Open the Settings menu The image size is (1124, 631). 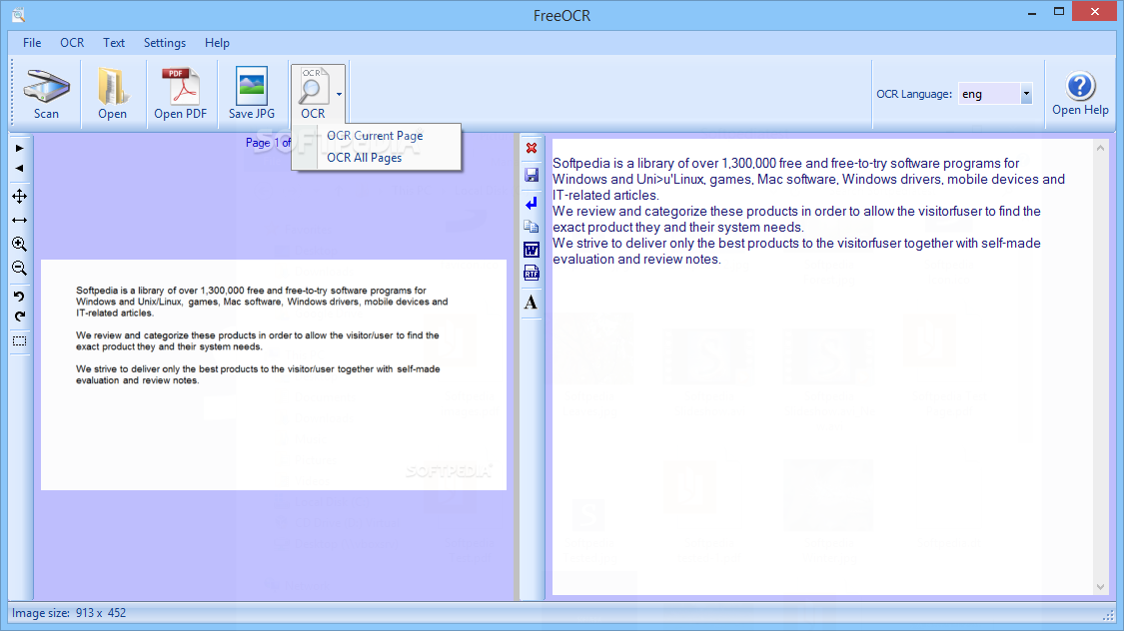tap(165, 43)
